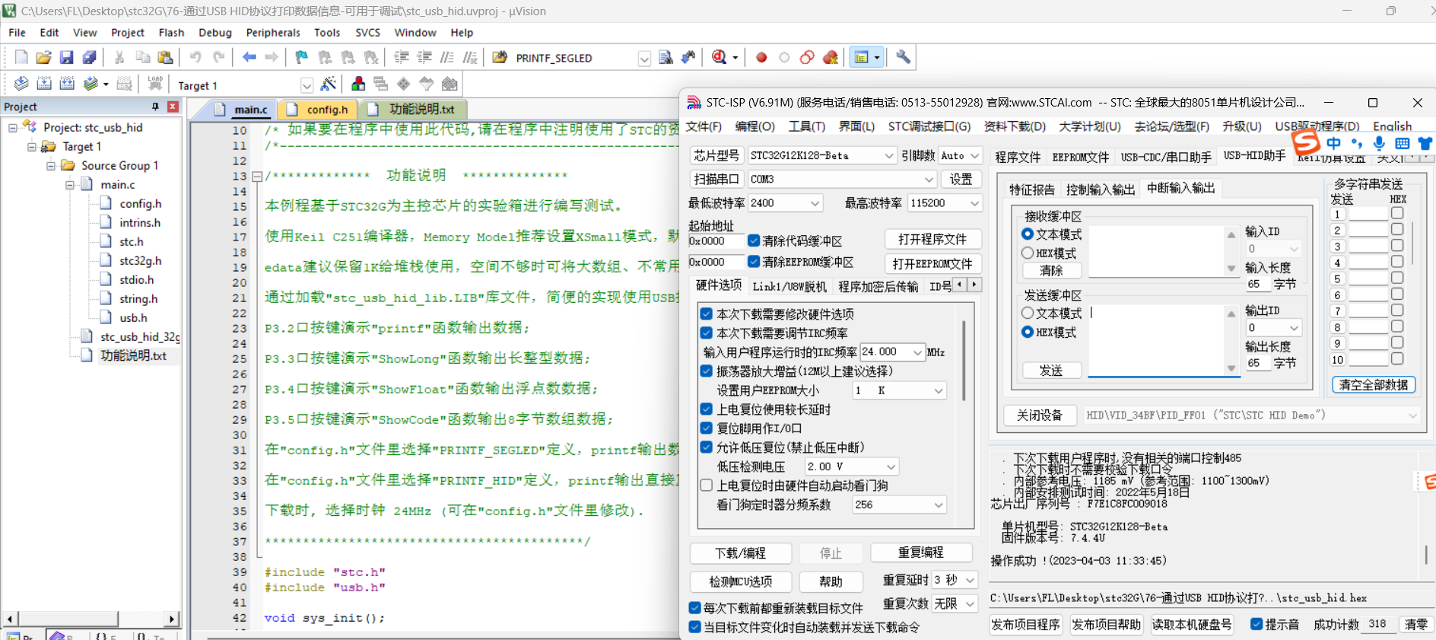This screenshot has height=640, width=1436.
Task: Click the 检测MCU选项 button
Action: pos(740,581)
